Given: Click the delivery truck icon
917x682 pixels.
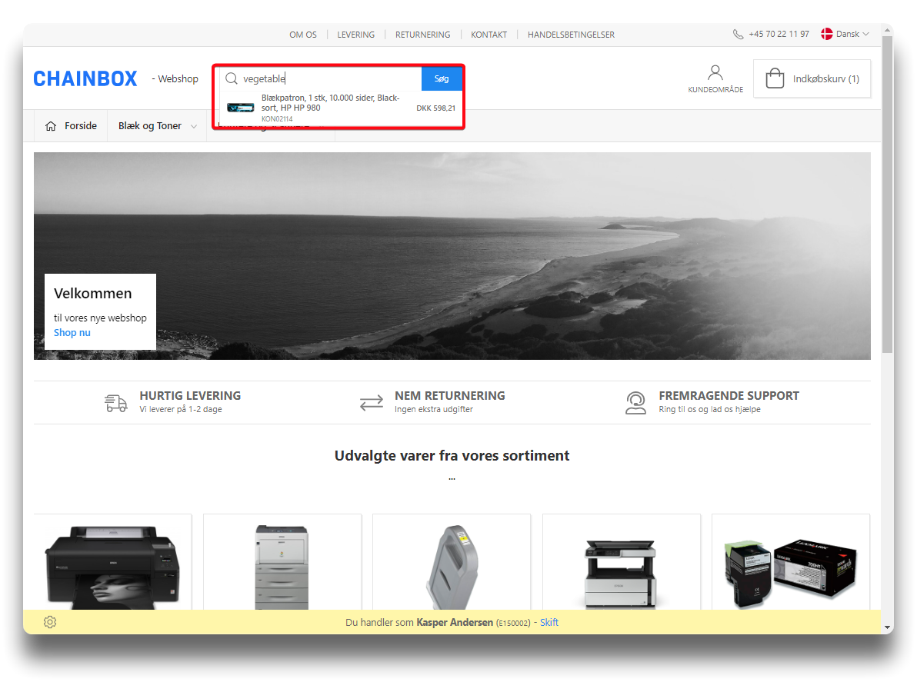Looking at the screenshot, I should point(116,402).
